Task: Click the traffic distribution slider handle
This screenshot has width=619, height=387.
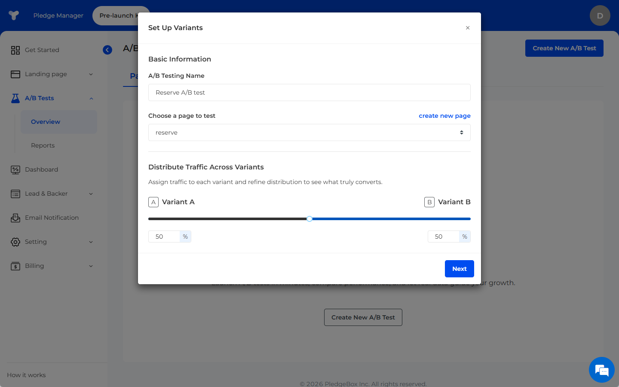Action: pos(309,219)
